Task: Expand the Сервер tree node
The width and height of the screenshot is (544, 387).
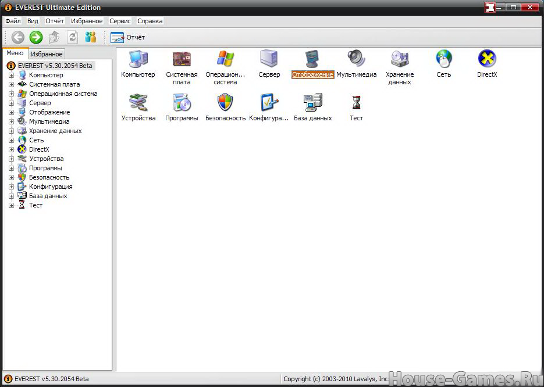Action: (11, 103)
